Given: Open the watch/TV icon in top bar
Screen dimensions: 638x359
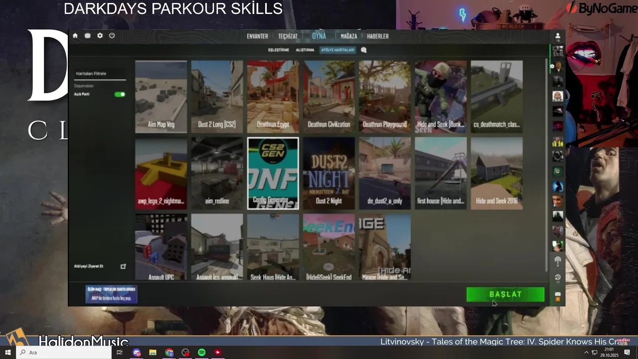Looking at the screenshot, I should 87,36.
